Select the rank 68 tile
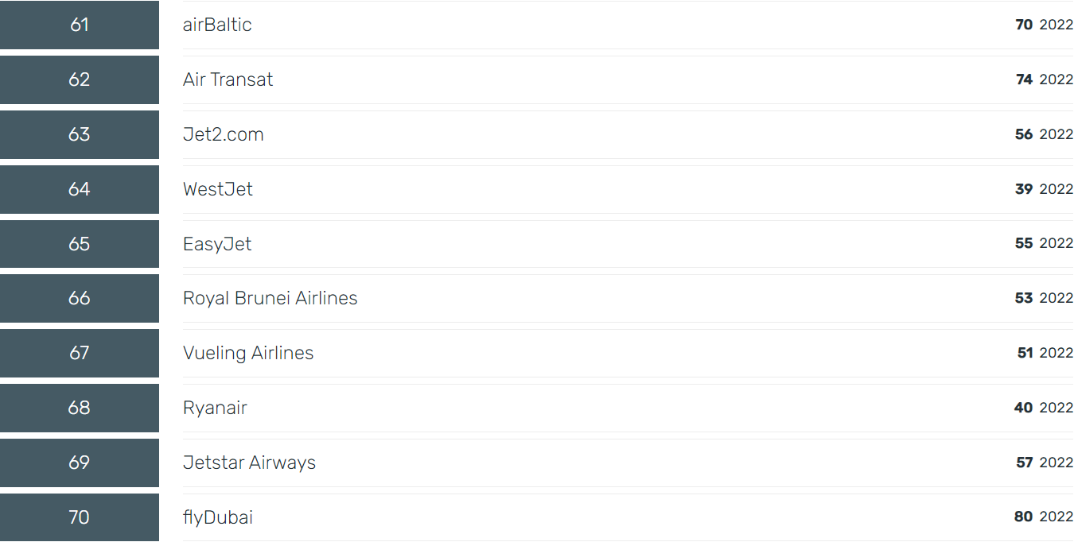1074x542 pixels. (x=80, y=408)
